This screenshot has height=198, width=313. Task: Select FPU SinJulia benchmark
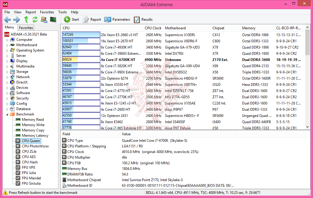tap(31, 183)
